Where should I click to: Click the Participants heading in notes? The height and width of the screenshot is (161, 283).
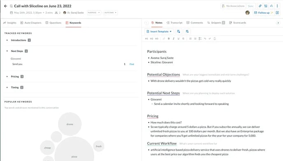click(157, 51)
